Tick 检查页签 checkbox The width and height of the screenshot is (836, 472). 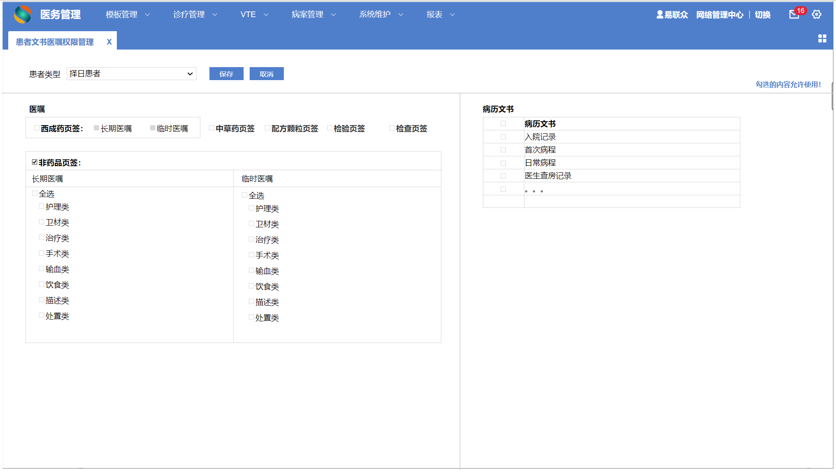392,128
